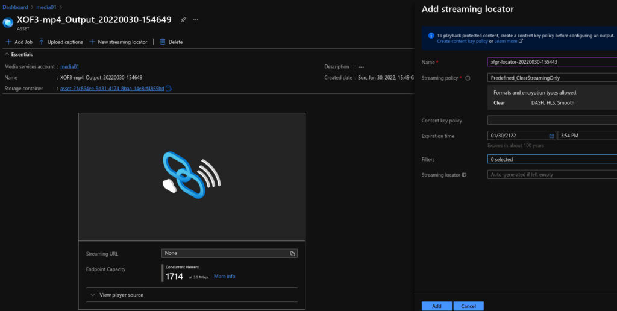Image resolution: width=617 pixels, height=311 pixels.
Task: Click the asset title XOF3-mp4_Output_20220030-154649
Action: click(94, 20)
